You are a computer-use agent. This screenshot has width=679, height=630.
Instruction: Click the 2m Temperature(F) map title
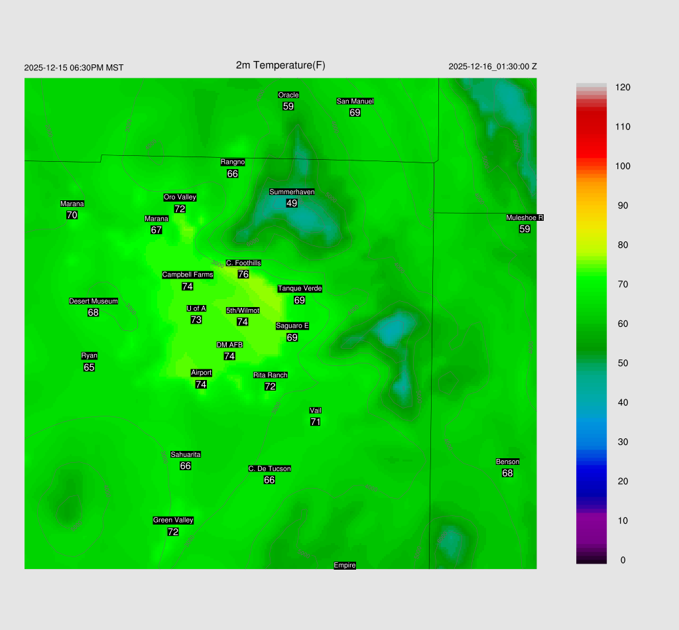point(280,65)
